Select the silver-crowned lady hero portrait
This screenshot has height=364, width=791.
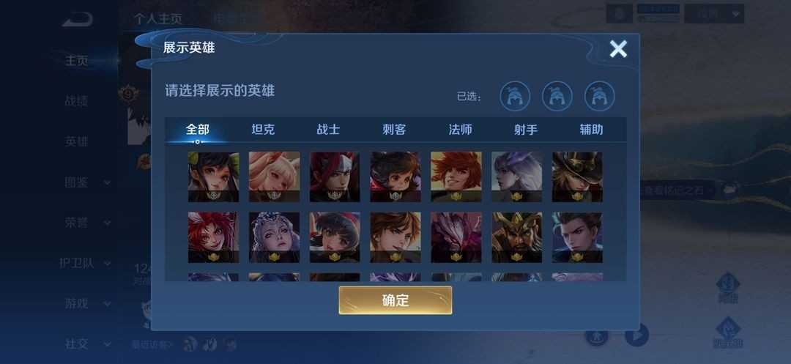click(274, 237)
